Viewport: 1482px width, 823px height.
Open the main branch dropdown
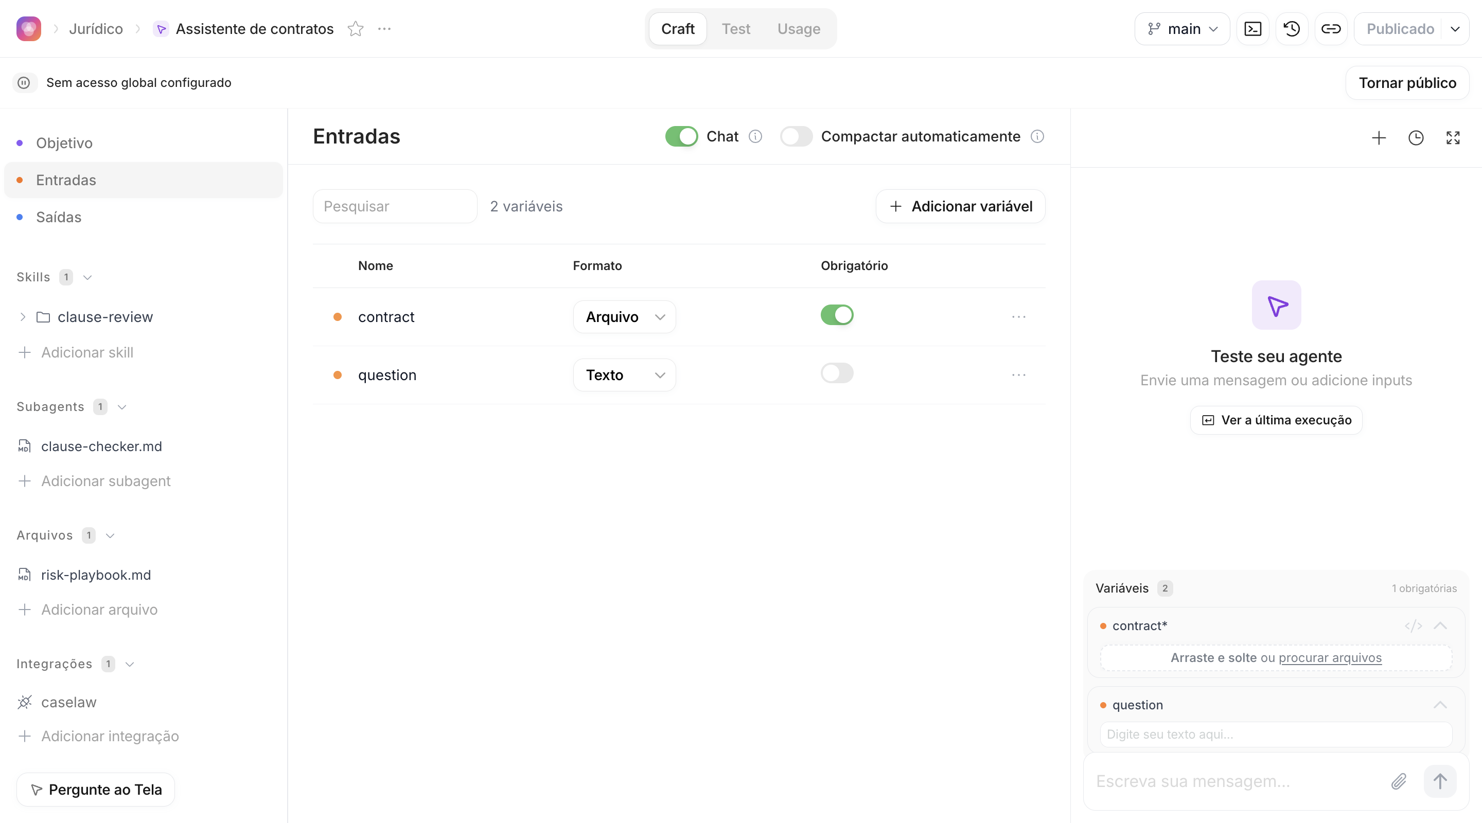[1181, 29]
